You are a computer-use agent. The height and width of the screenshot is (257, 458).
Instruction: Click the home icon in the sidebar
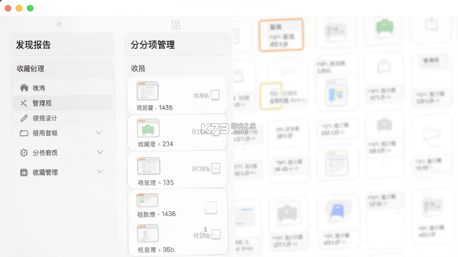[24, 88]
